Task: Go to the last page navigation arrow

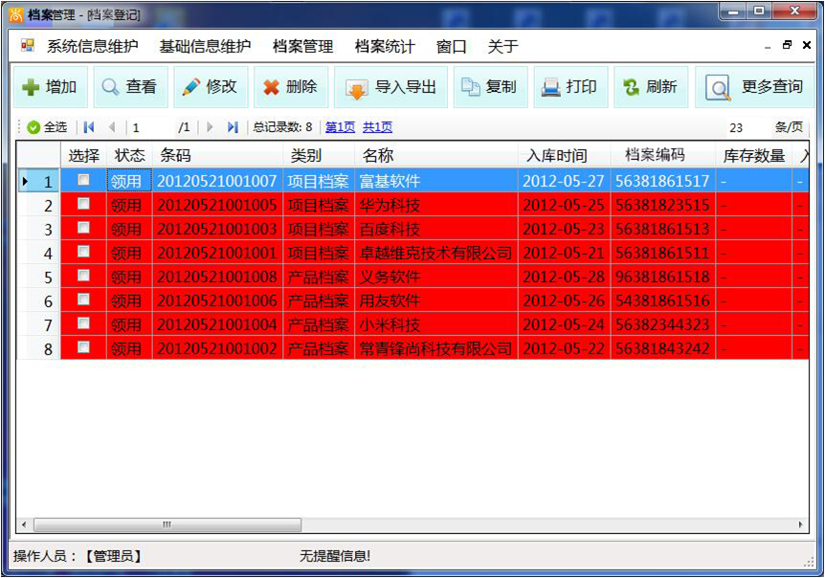Action: (x=233, y=127)
